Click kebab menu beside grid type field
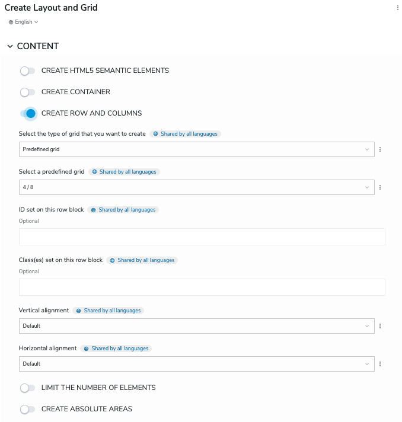This screenshot has height=422, width=402. click(x=379, y=149)
